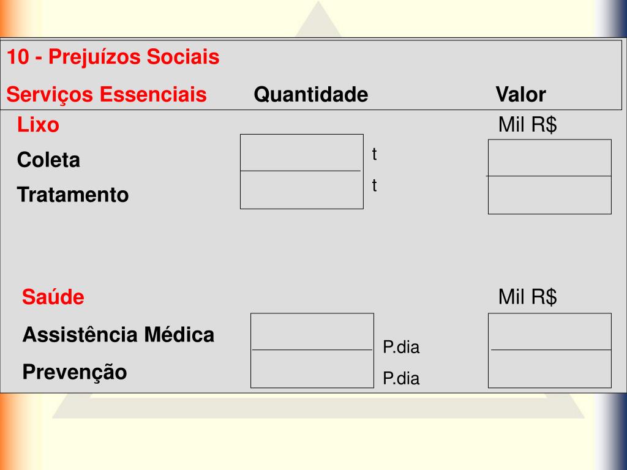The width and height of the screenshot is (627, 470).
Task: Click the 'P.dia' unit next to Prevenção
Action: point(401,378)
